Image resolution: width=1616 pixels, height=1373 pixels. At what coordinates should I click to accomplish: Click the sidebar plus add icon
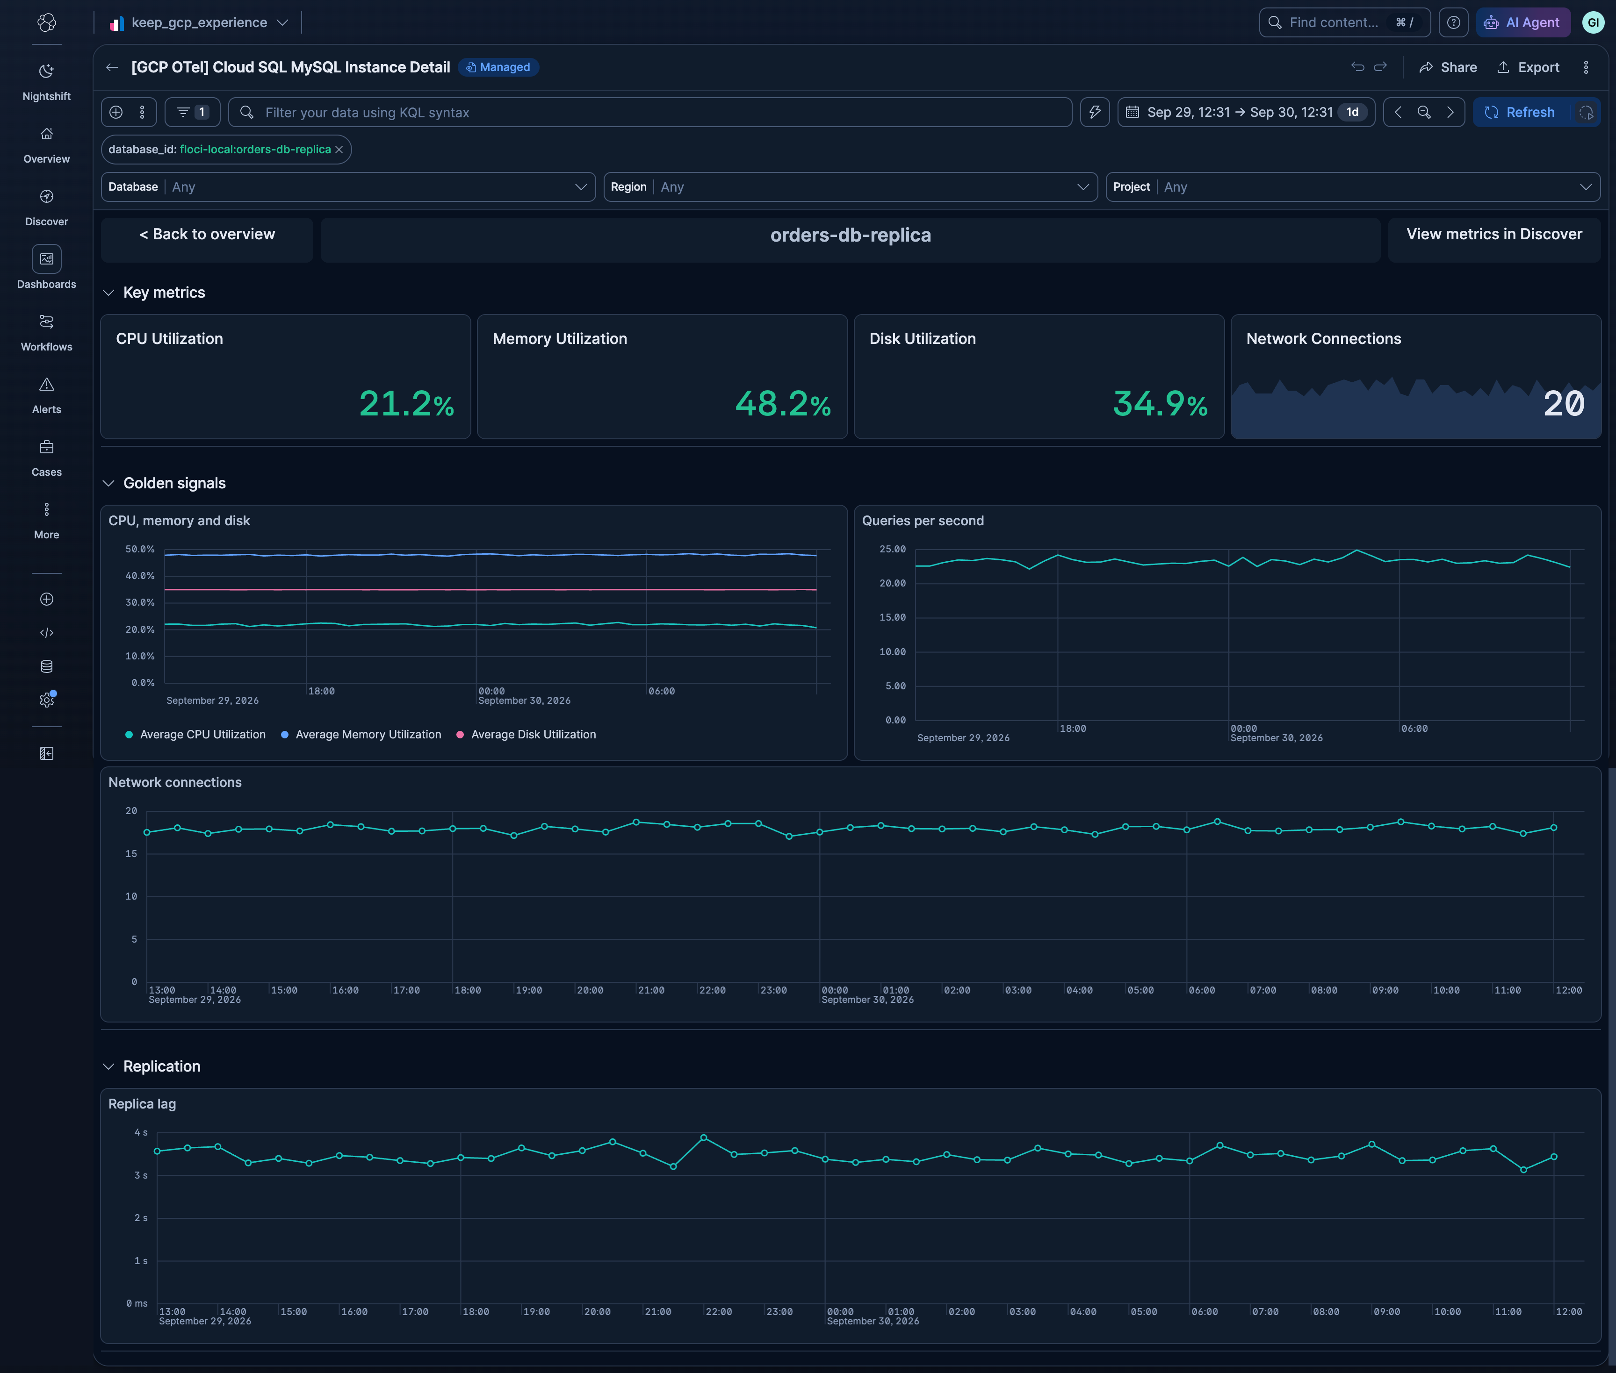click(47, 599)
